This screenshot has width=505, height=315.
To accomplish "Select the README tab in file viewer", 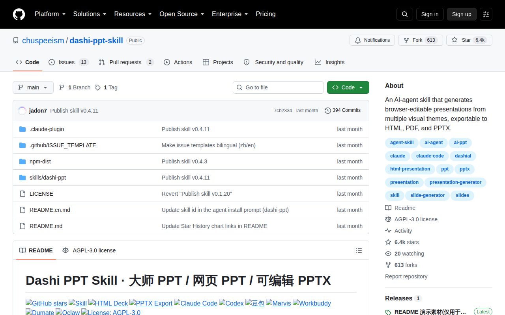I will point(36,250).
